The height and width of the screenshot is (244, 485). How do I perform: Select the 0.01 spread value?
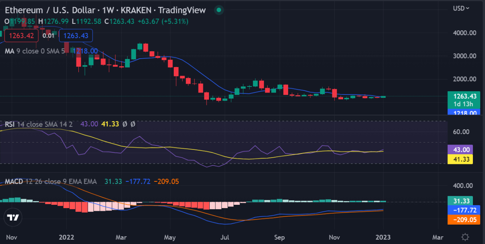48,36
